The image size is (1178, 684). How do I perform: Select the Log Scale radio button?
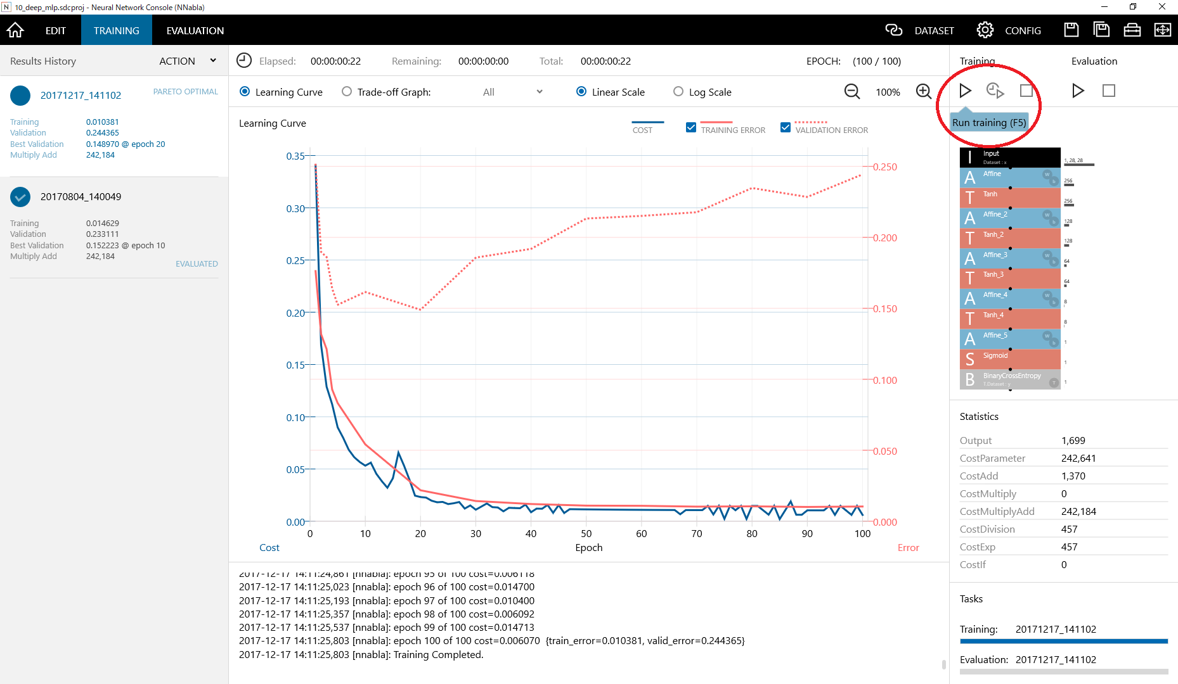(678, 92)
